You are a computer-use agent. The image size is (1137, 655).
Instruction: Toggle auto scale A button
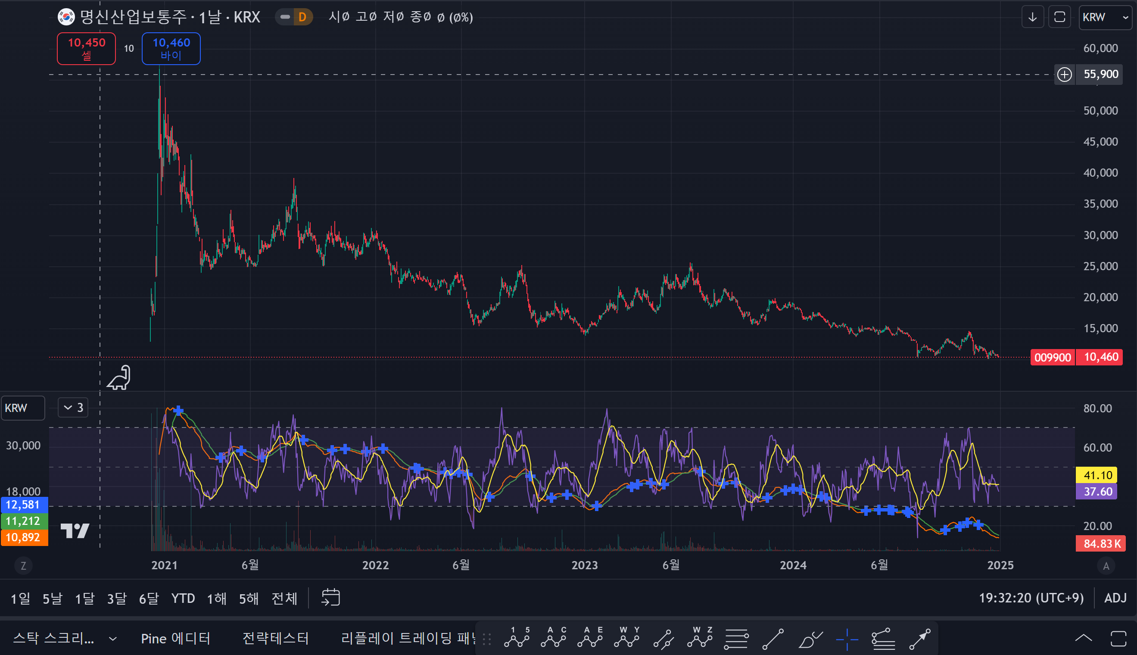[x=1106, y=565]
